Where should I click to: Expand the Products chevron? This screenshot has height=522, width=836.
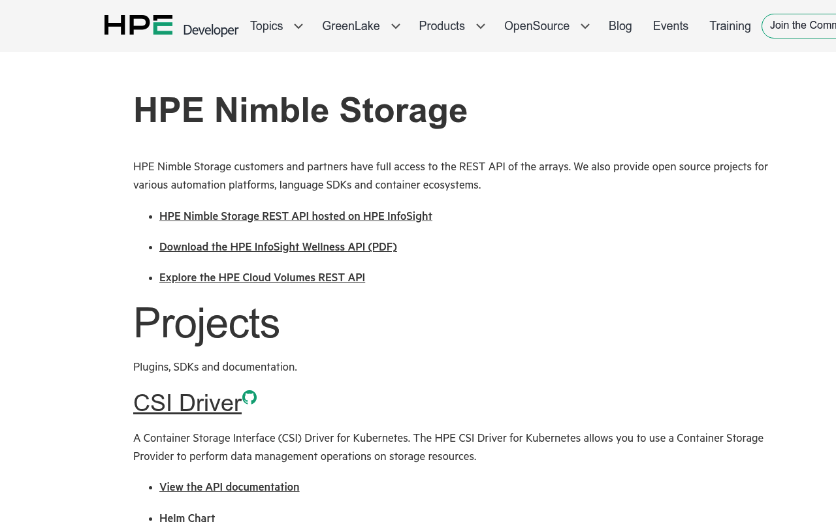point(481,26)
